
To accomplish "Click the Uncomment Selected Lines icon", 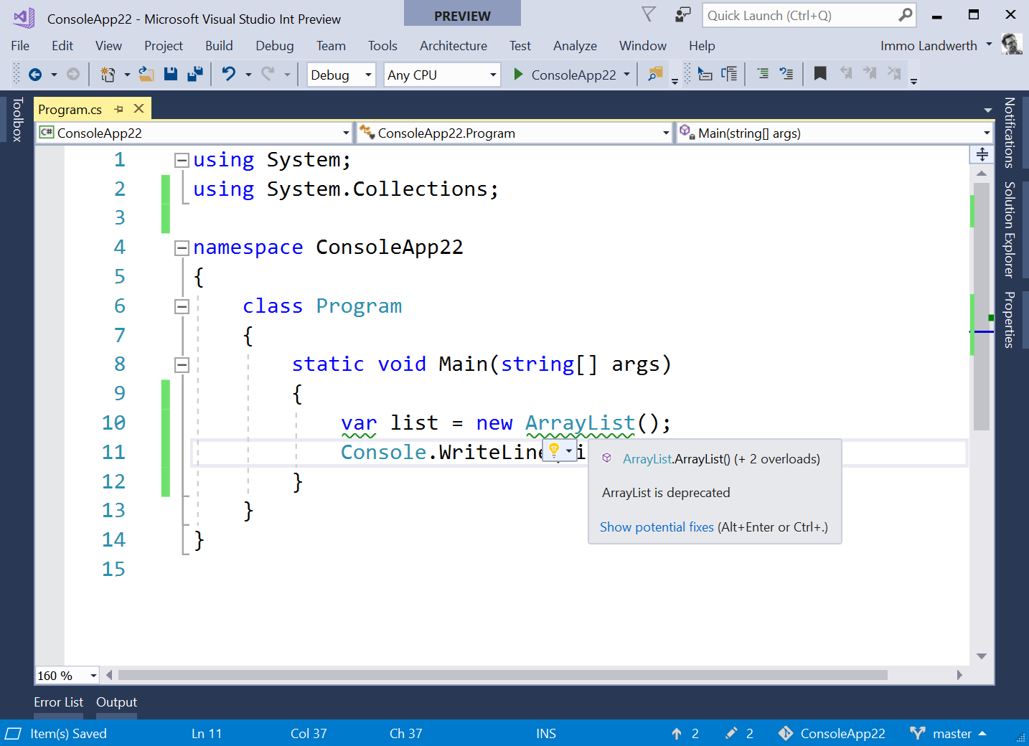I will (786, 74).
